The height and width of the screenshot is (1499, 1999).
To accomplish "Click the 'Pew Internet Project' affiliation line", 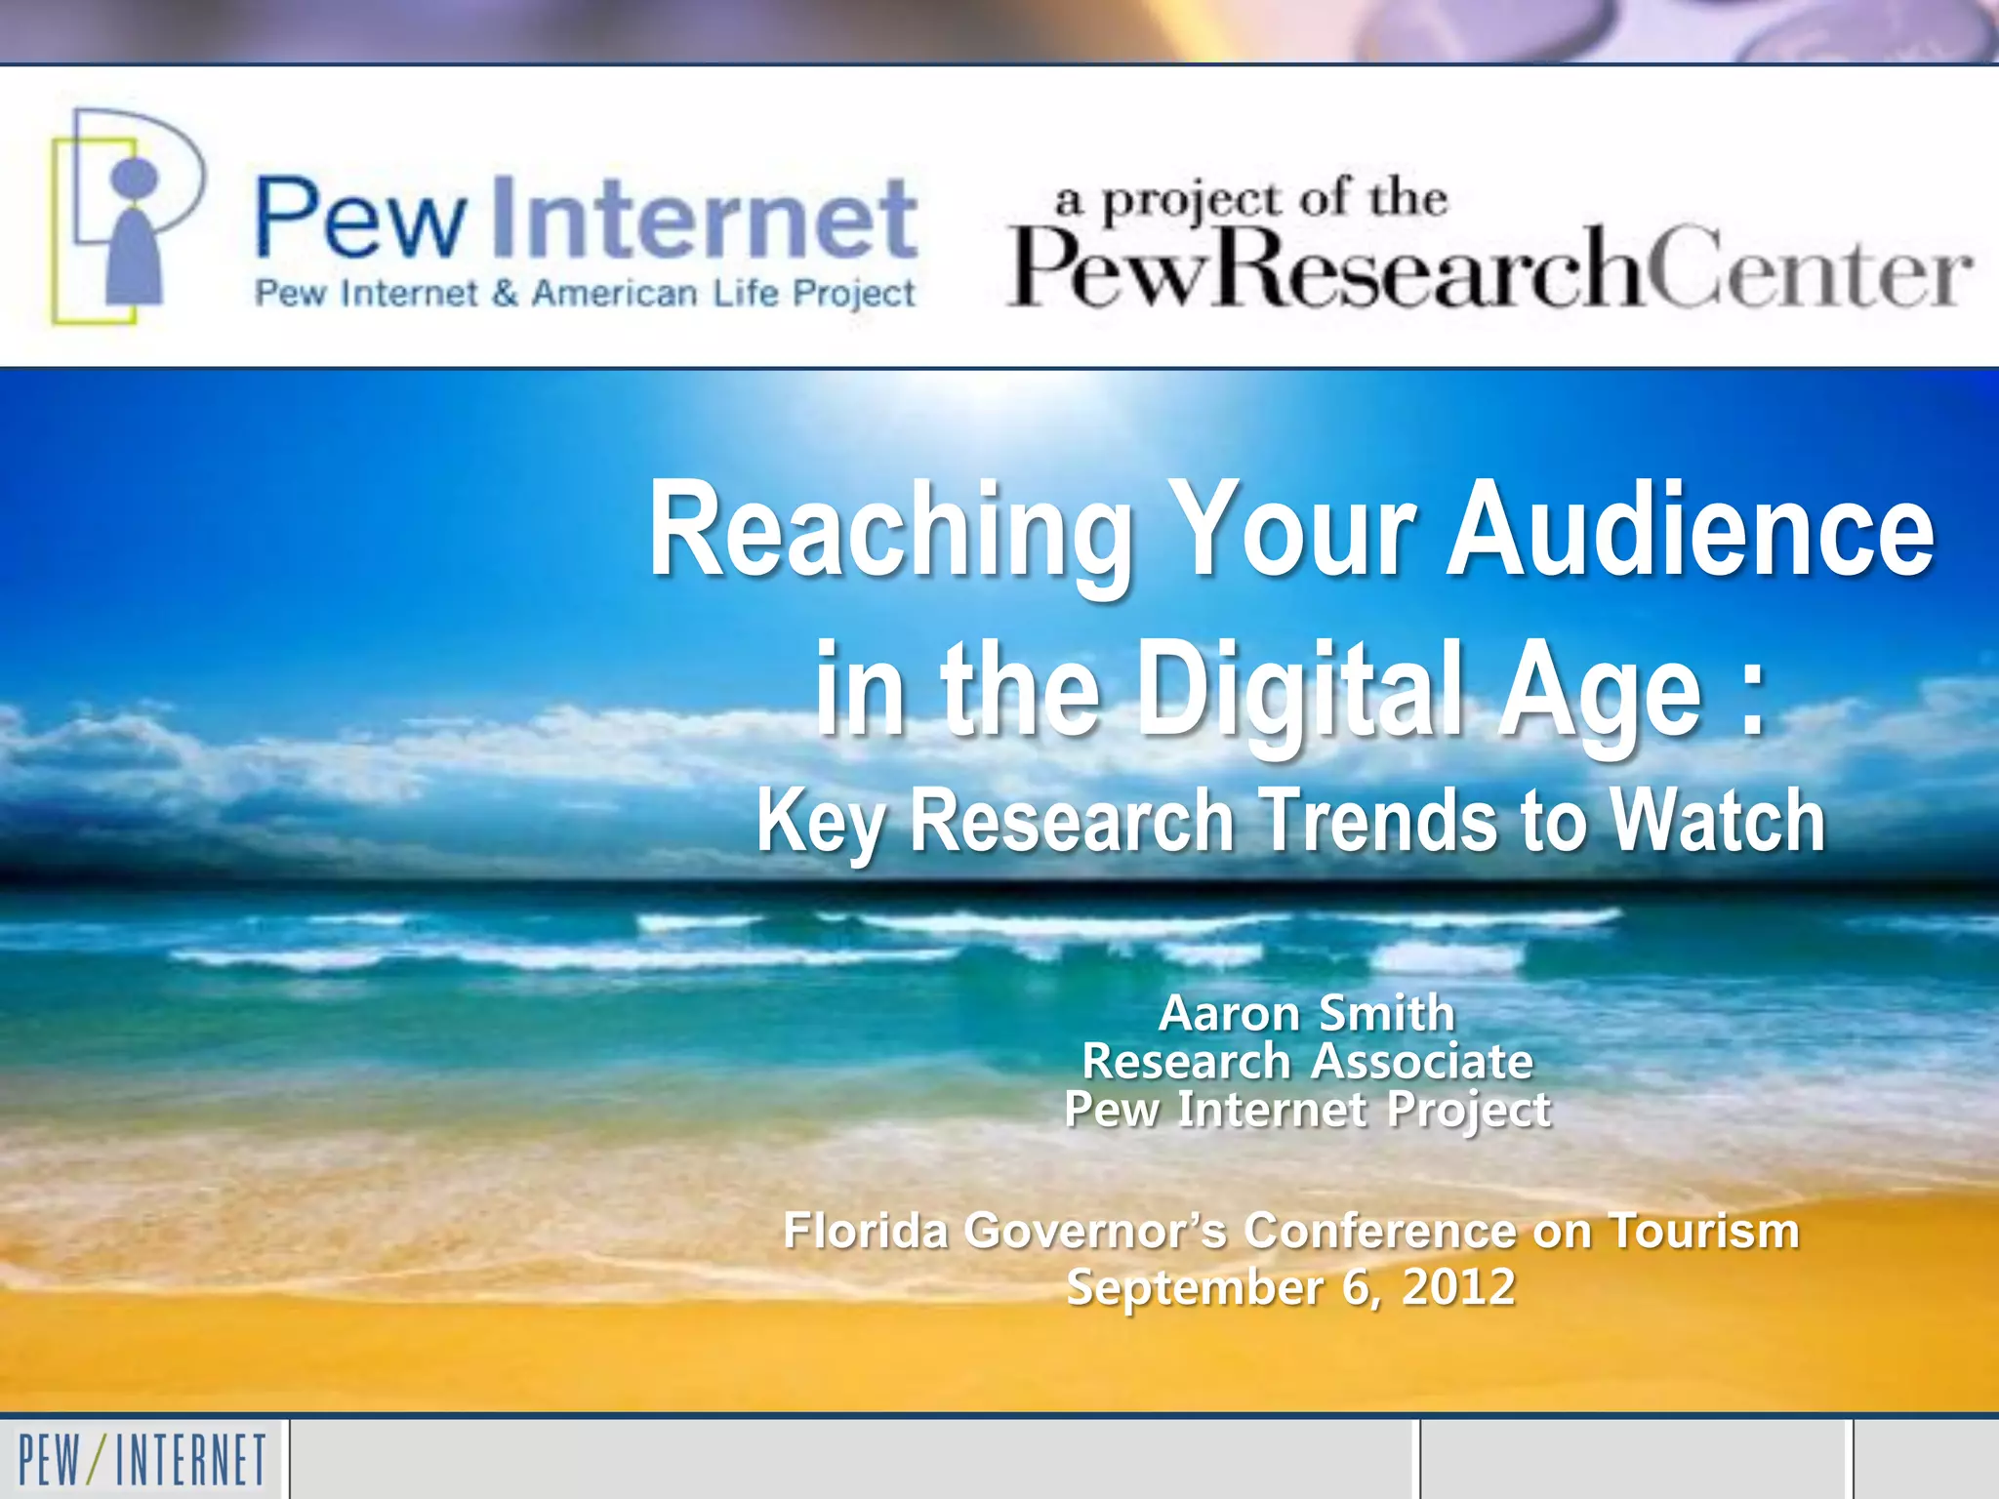I will [1306, 1110].
